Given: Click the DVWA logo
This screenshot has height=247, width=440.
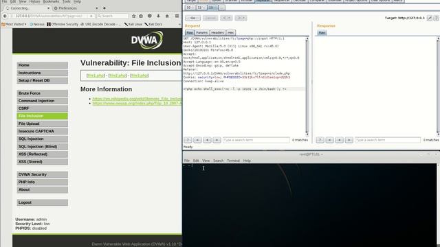Looking at the screenshot, I should (147, 40).
